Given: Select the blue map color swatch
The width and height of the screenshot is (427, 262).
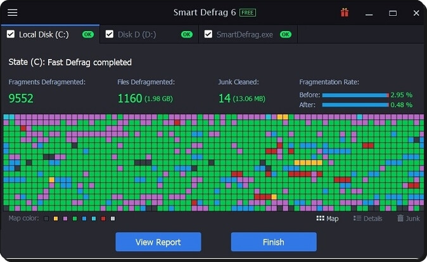Looking at the screenshot, I should point(84,219).
